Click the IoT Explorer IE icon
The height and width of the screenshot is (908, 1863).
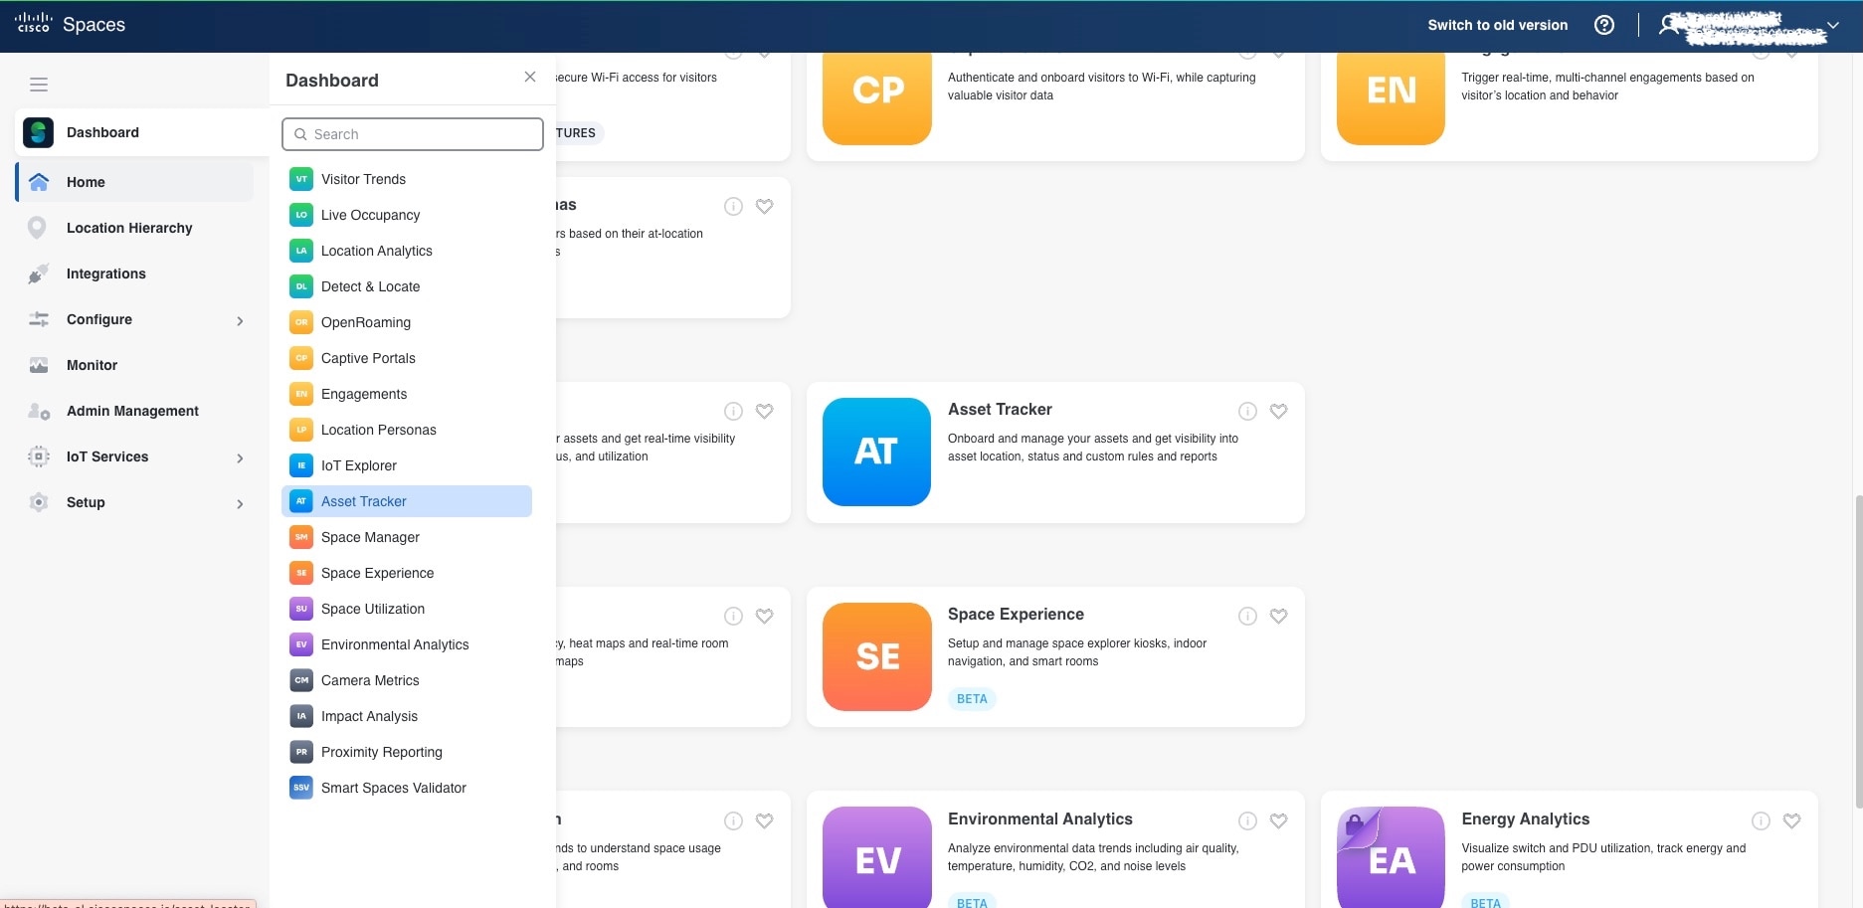301,465
